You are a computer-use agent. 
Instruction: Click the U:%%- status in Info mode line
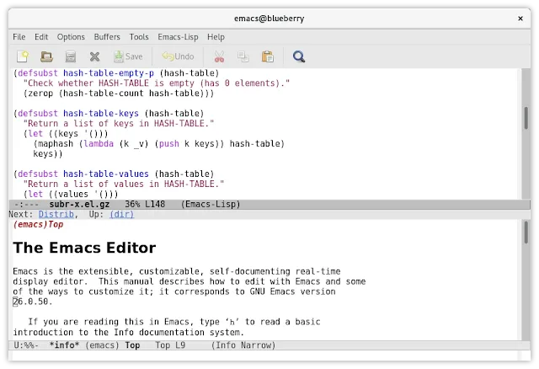tap(26, 345)
